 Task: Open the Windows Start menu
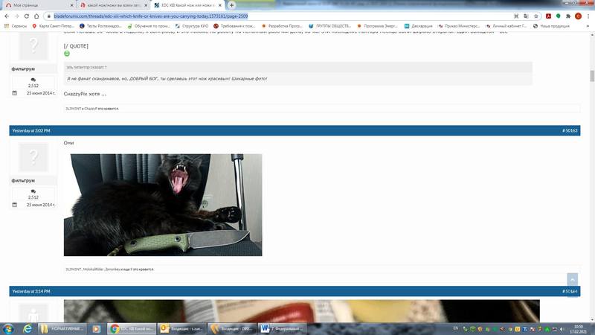[x=8, y=328]
